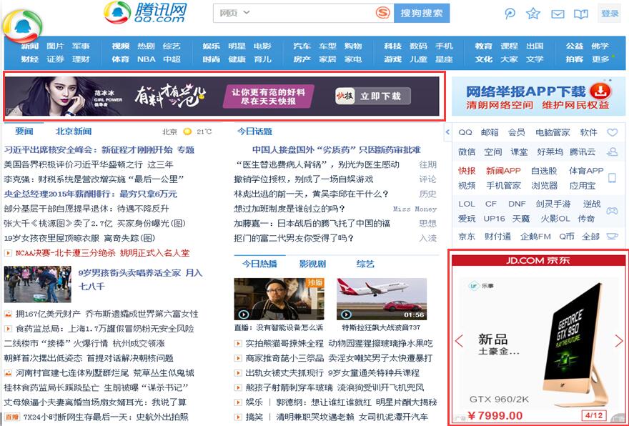Click video icon before 实拍熊猫哥撩妹全程

pos(238,343)
